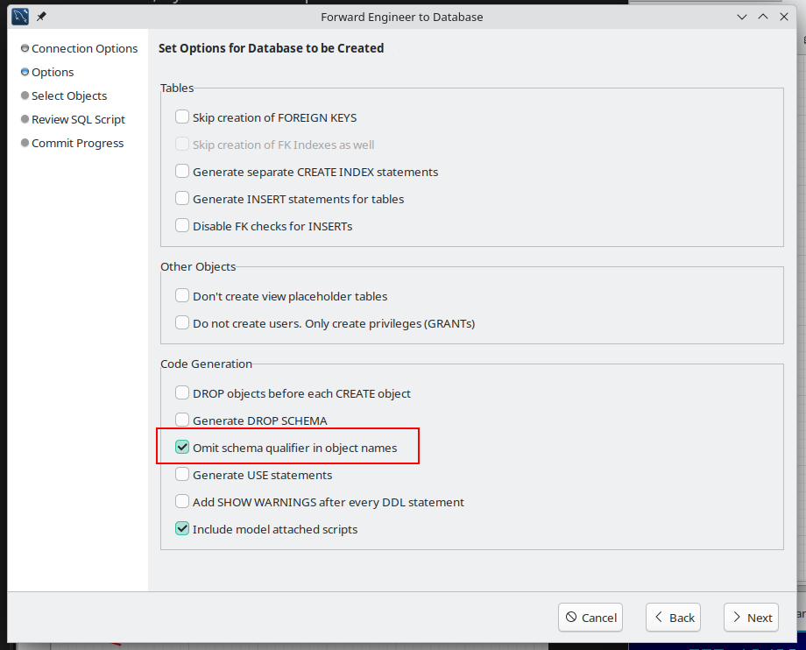The width and height of the screenshot is (806, 650).
Task: Uncheck Include model attached scripts
Action: [x=182, y=529]
